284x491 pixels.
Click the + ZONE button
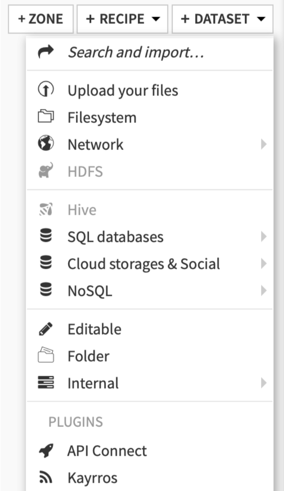click(x=41, y=19)
